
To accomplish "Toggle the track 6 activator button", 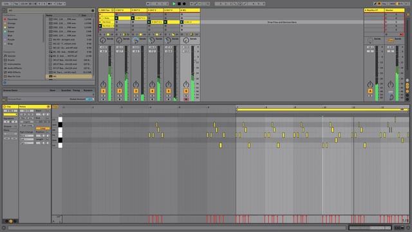I will pos(186,91).
